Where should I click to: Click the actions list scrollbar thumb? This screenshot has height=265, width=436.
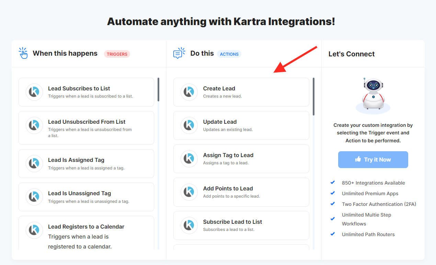(313, 97)
